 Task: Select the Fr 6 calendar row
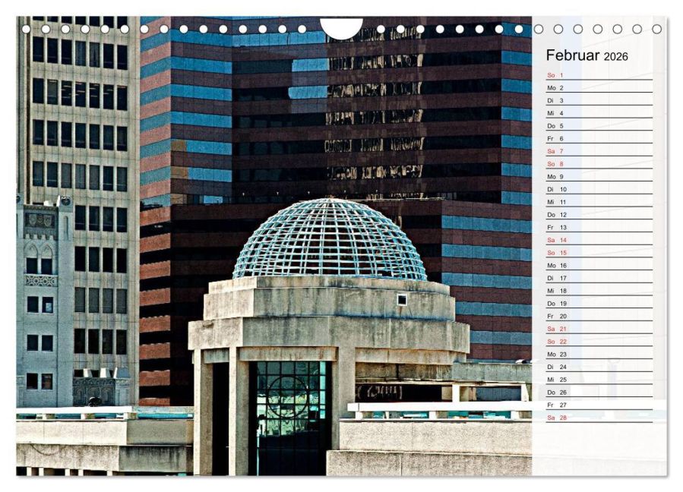(x=599, y=138)
